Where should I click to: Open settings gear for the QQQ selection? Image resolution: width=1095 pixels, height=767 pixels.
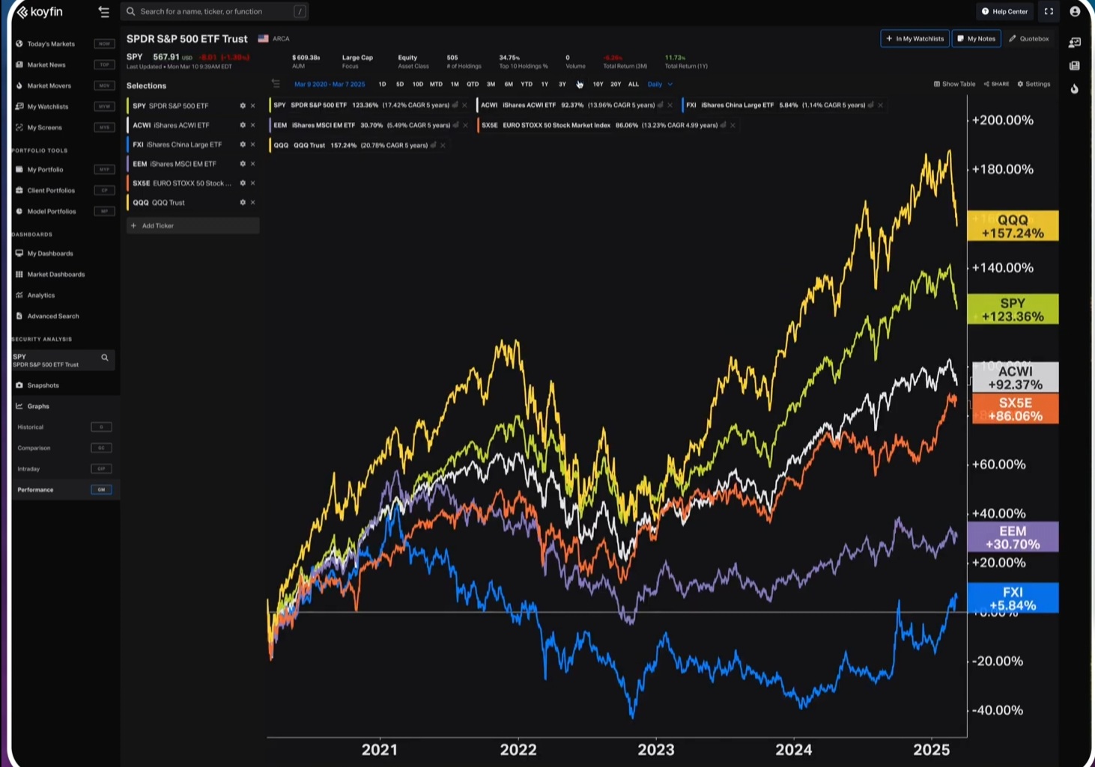click(243, 203)
